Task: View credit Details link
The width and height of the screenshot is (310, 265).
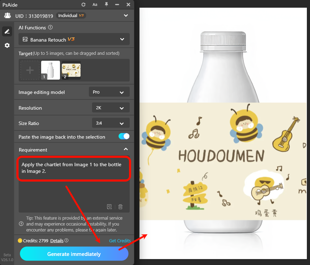Action: [x=57, y=241]
